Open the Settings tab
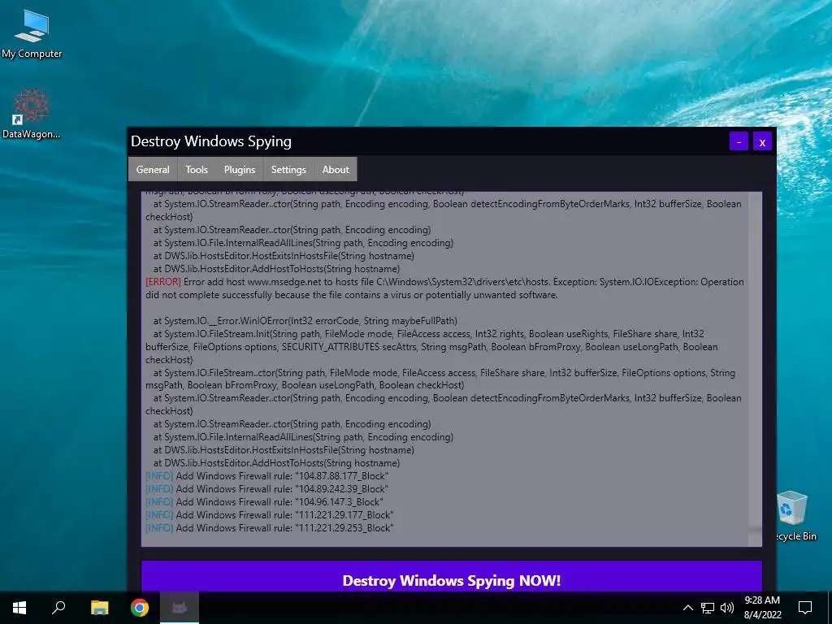 (288, 169)
